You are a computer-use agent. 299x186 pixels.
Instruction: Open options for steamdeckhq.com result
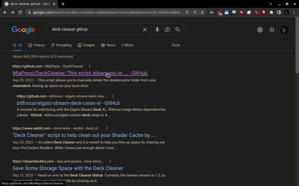[110, 161]
